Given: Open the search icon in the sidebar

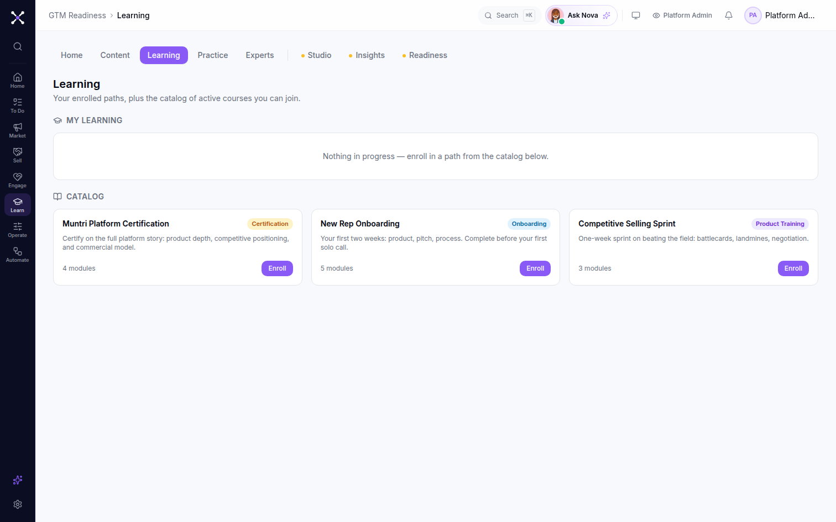Looking at the screenshot, I should pyautogui.click(x=18, y=46).
